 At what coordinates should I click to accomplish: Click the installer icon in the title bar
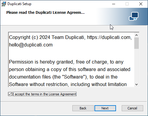[4, 4]
